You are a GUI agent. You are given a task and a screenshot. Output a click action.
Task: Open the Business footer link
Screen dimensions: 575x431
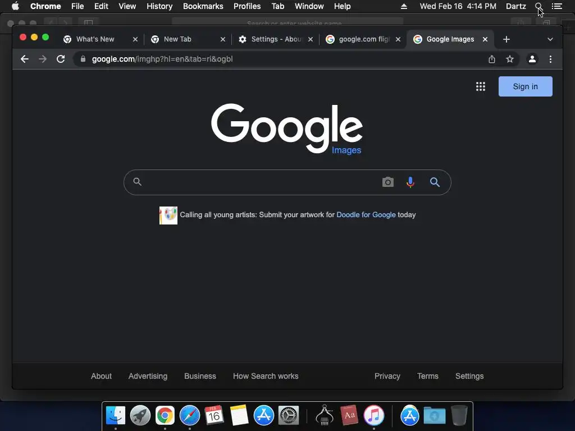(200, 376)
